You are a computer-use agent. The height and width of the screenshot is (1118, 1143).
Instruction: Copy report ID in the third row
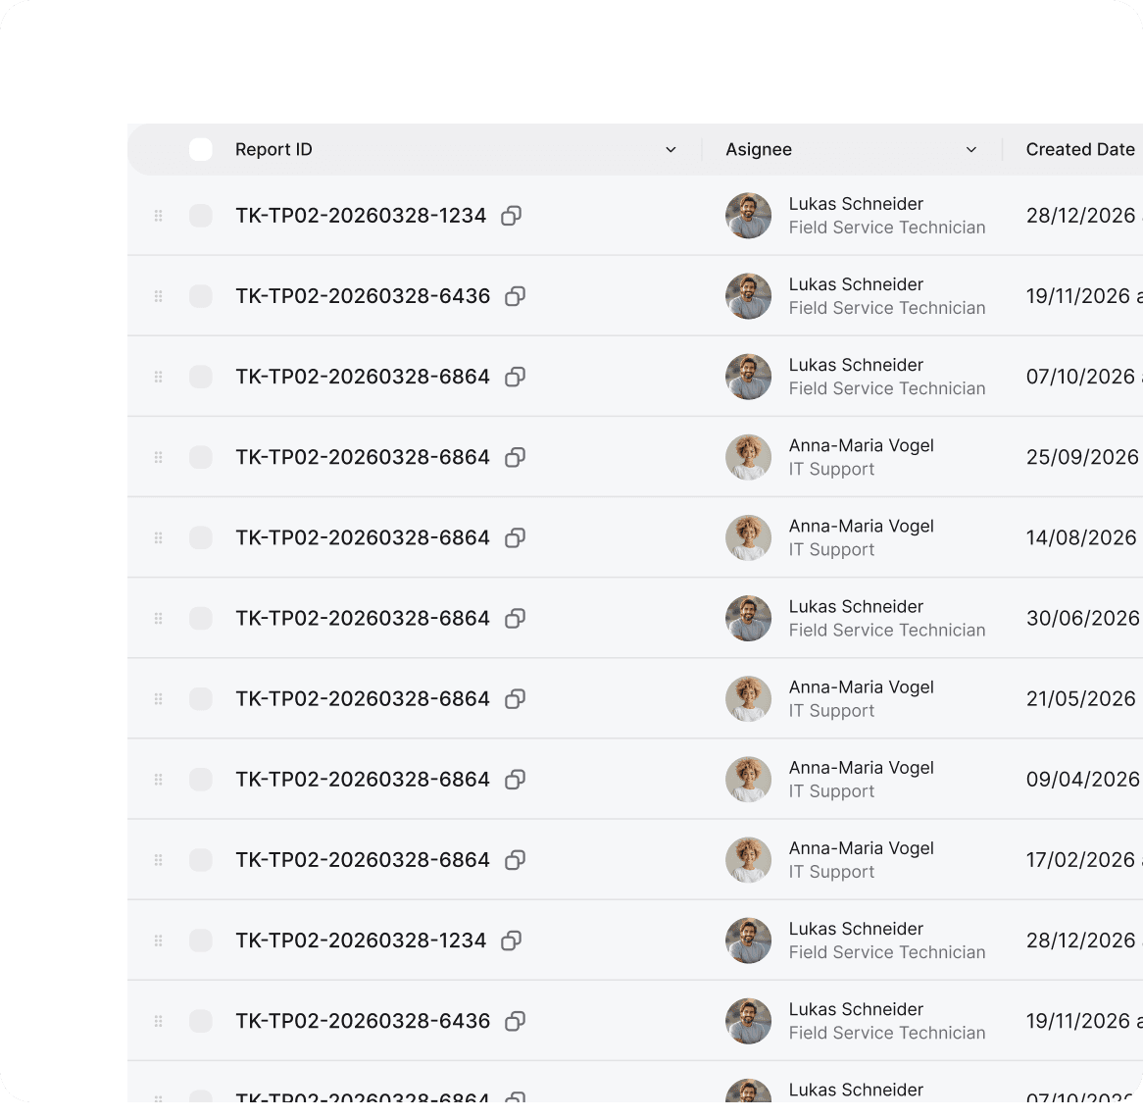point(515,377)
